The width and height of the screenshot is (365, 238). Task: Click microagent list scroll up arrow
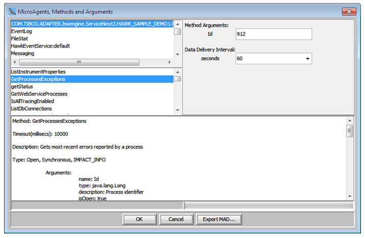point(177,24)
